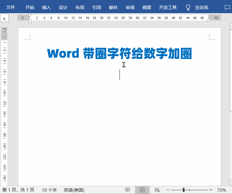This screenshot has width=232, height=194.
Task: Click word count 10 个字
Action: pos(49,190)
